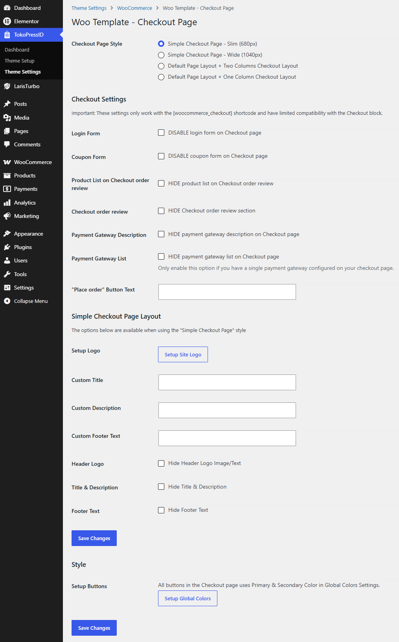Click the WooCommerce icon

(7, 162)
